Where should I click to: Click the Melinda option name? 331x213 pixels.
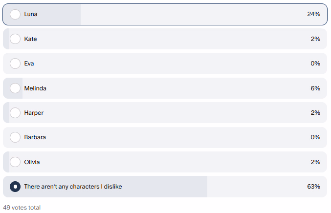35,88
